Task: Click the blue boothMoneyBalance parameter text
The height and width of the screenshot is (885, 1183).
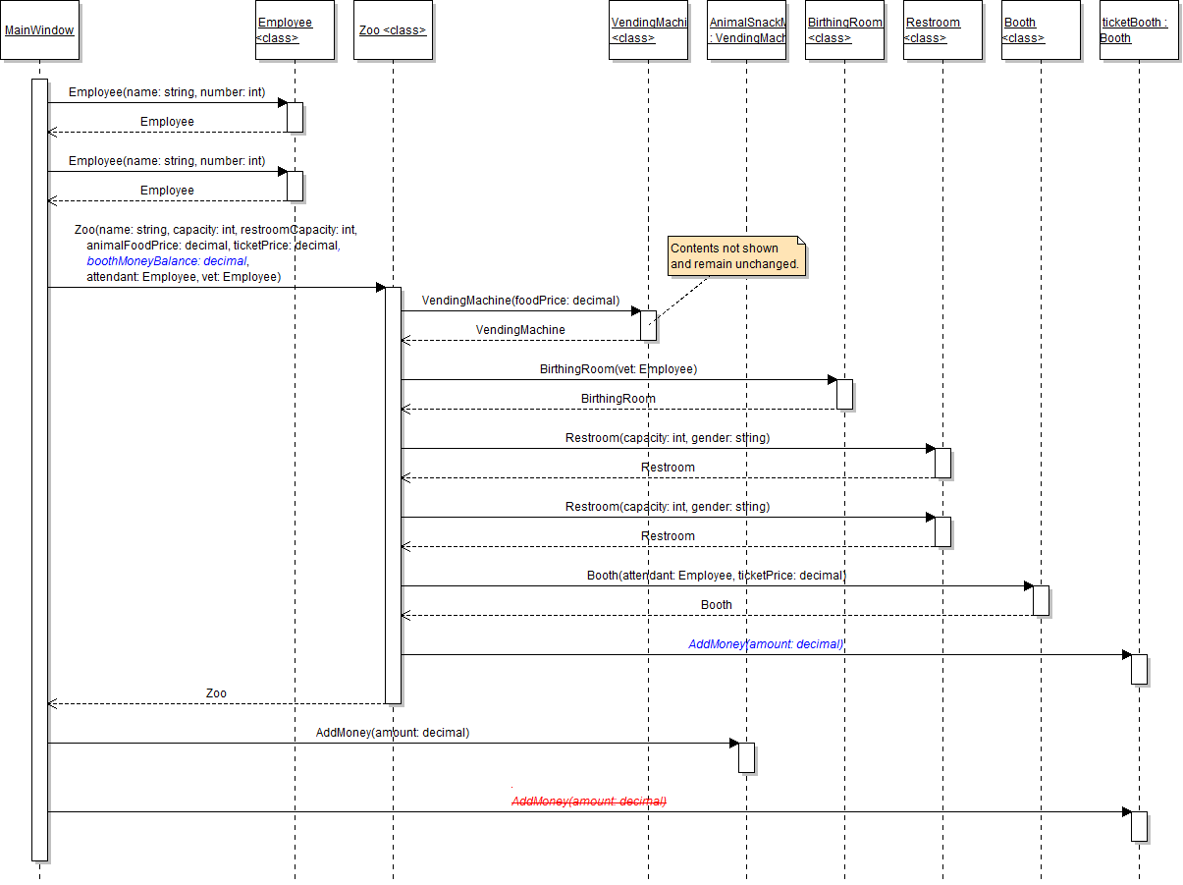Action: pyautogui.click(x=168, y=261)
